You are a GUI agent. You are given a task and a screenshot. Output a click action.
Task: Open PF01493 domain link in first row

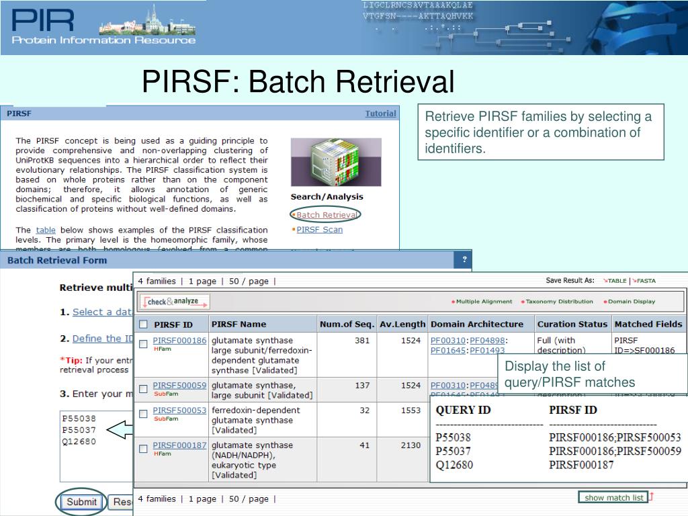[487, 351]
